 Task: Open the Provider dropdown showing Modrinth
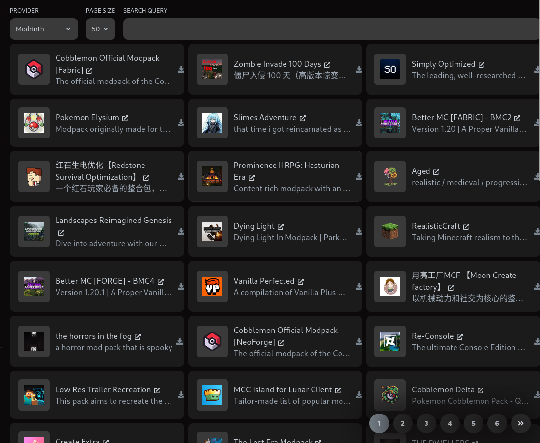(x=44, y=29)
